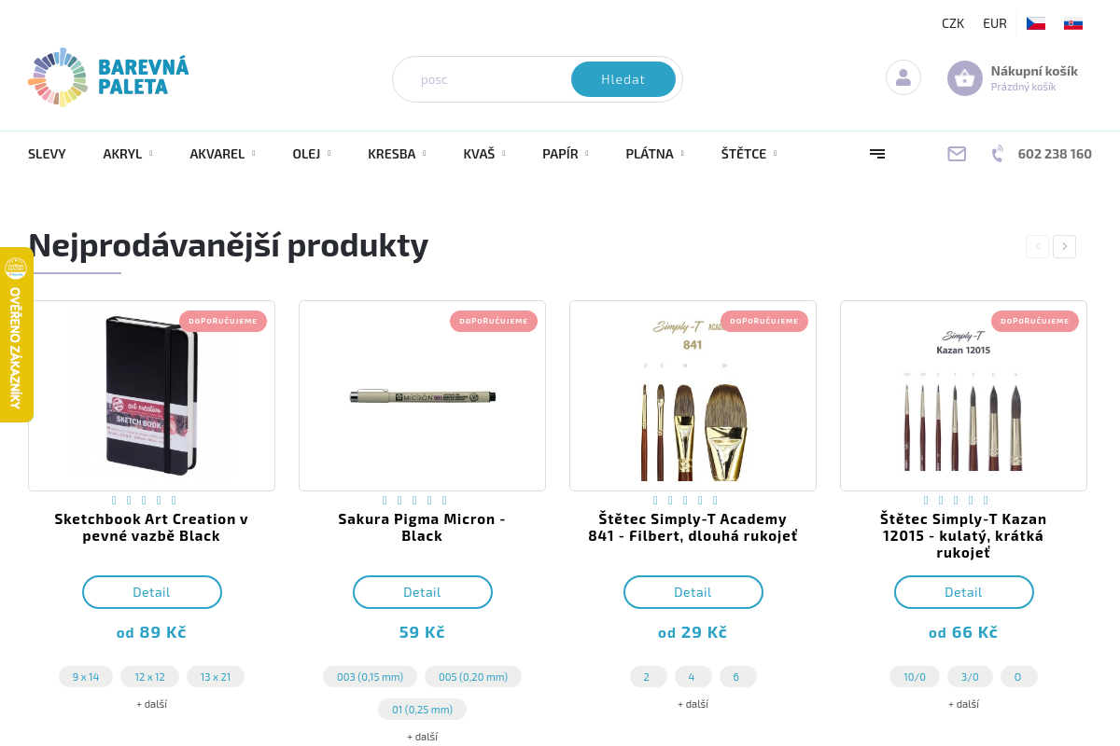
Task: Open the shopping basket icon
Action: pyautogui.click(x=965, y=78)
